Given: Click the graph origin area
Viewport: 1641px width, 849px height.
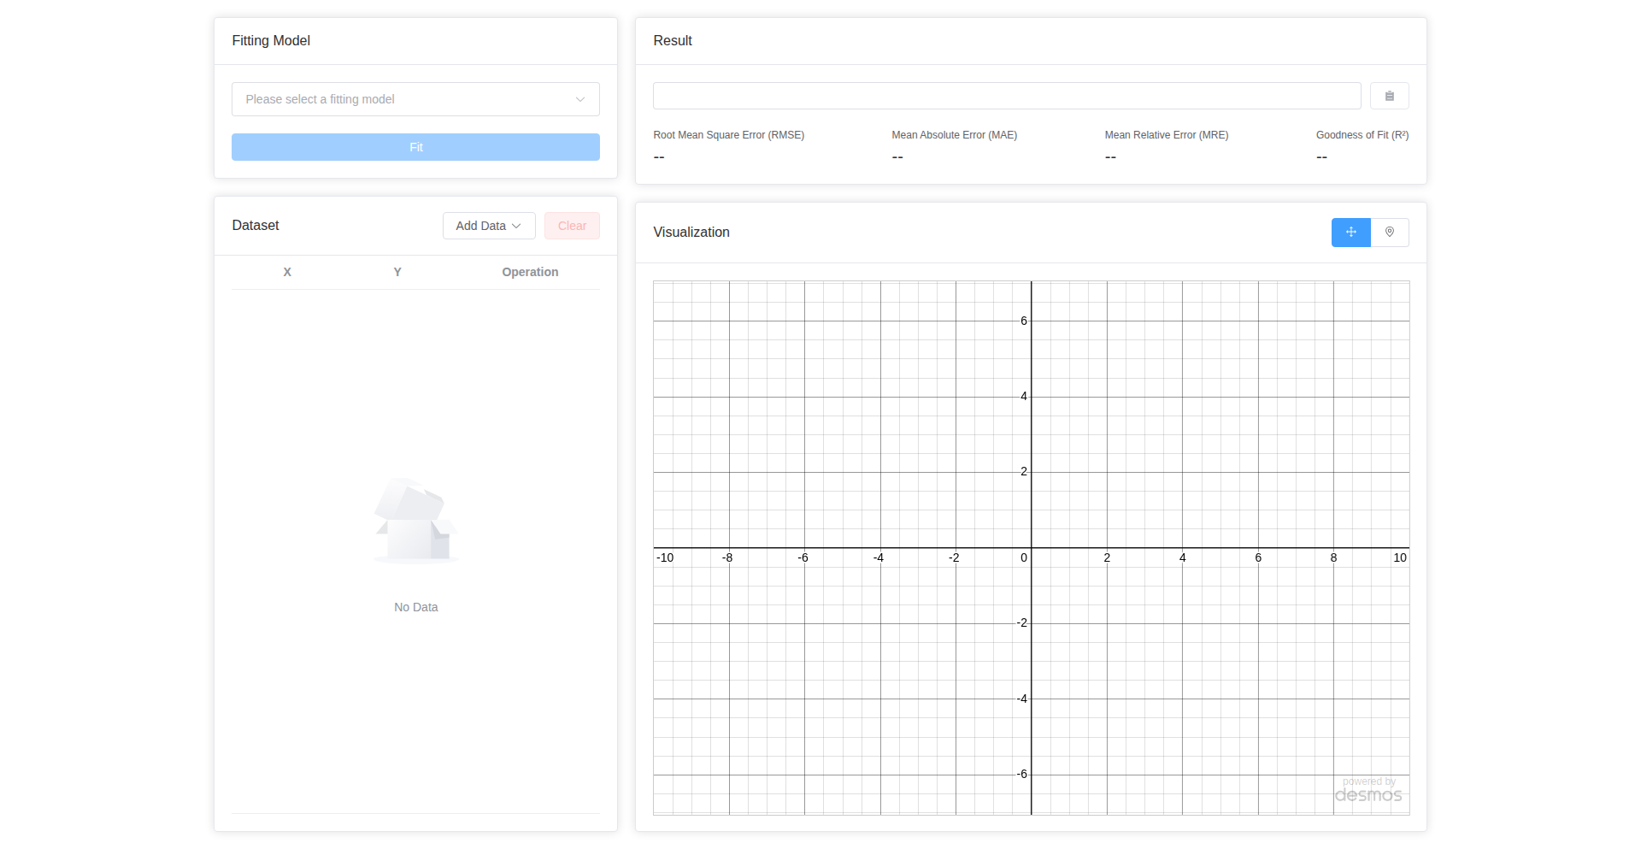Looking at the screenshot, I should point(1031,545).
